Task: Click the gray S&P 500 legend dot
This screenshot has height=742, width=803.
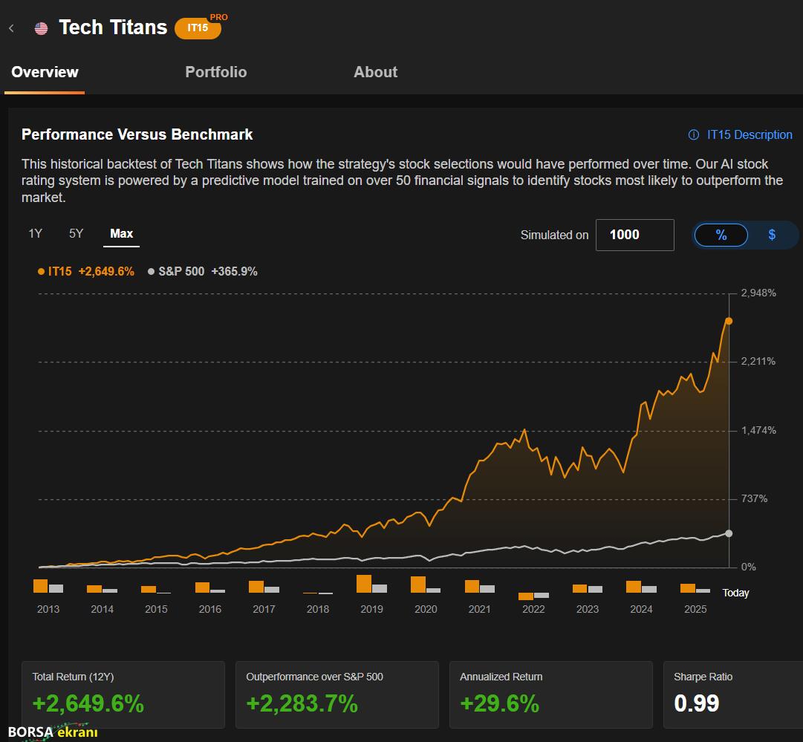Action: 152,272
